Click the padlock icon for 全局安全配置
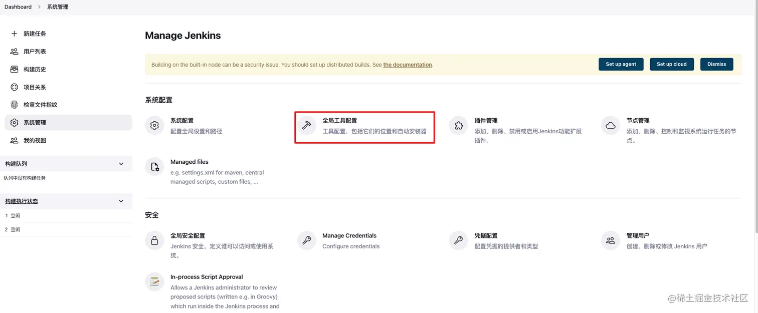This screenshot has height=313, width=758. 154,240
